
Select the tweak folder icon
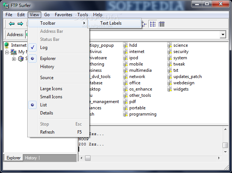tap(169, 64)
